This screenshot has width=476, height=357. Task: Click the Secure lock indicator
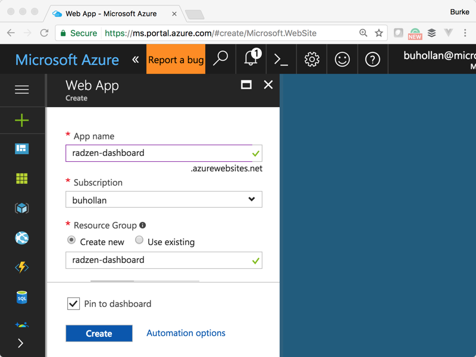coord(79,33)
